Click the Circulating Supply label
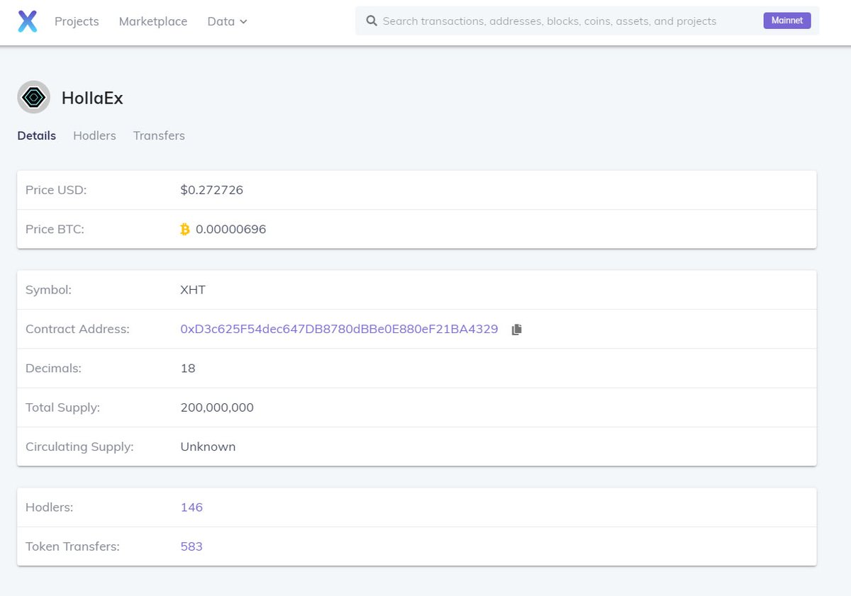 [79, 446]
